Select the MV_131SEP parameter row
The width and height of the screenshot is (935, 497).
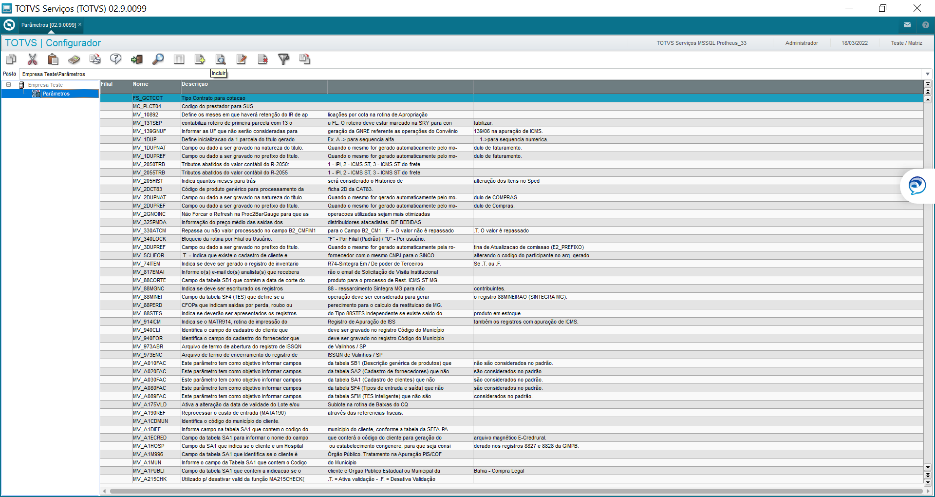point(512,123)
